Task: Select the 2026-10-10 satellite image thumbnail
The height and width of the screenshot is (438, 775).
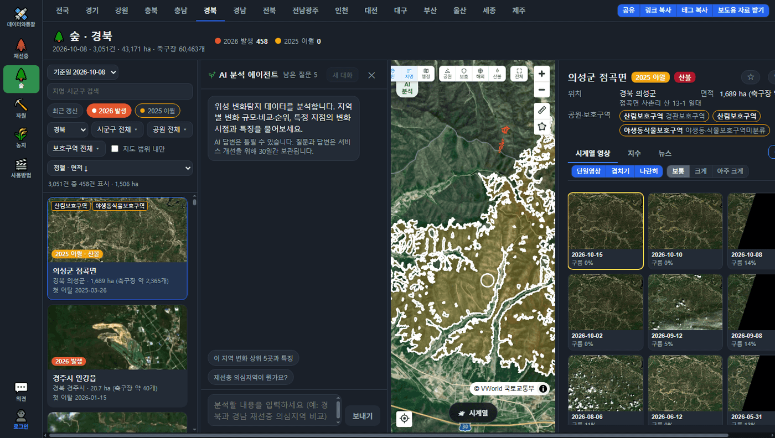Action: (685, 231)
